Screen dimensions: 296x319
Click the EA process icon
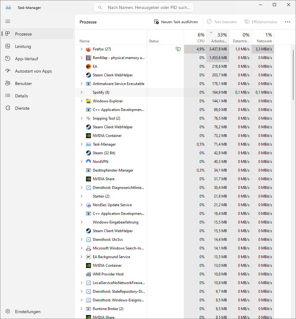click(88, 66)
